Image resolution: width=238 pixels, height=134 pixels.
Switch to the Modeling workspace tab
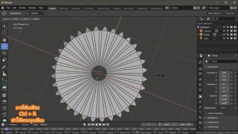[x=64, y=8]
